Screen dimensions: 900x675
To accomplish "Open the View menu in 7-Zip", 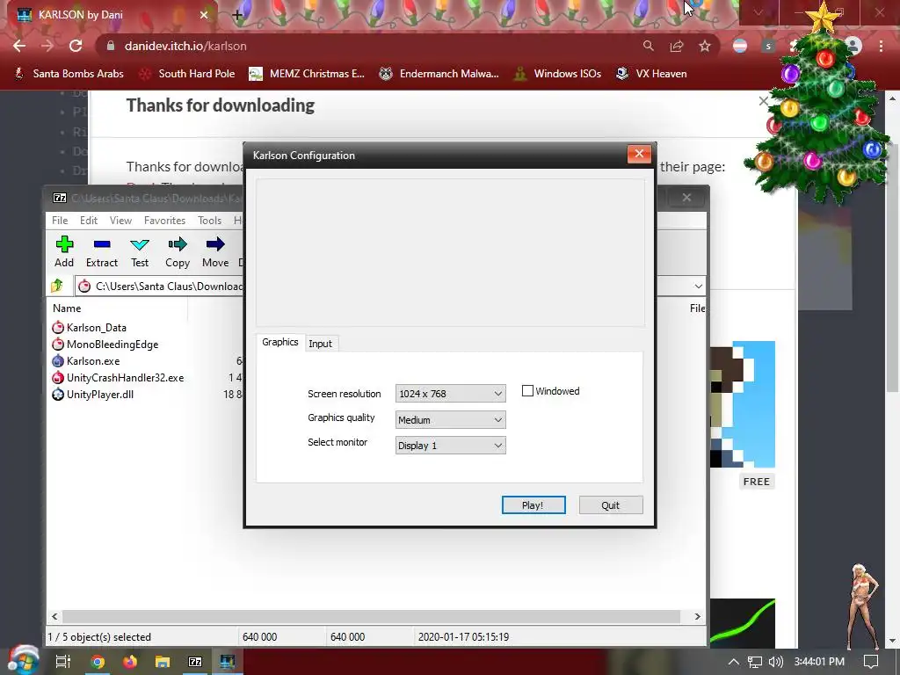I will 120,221.
